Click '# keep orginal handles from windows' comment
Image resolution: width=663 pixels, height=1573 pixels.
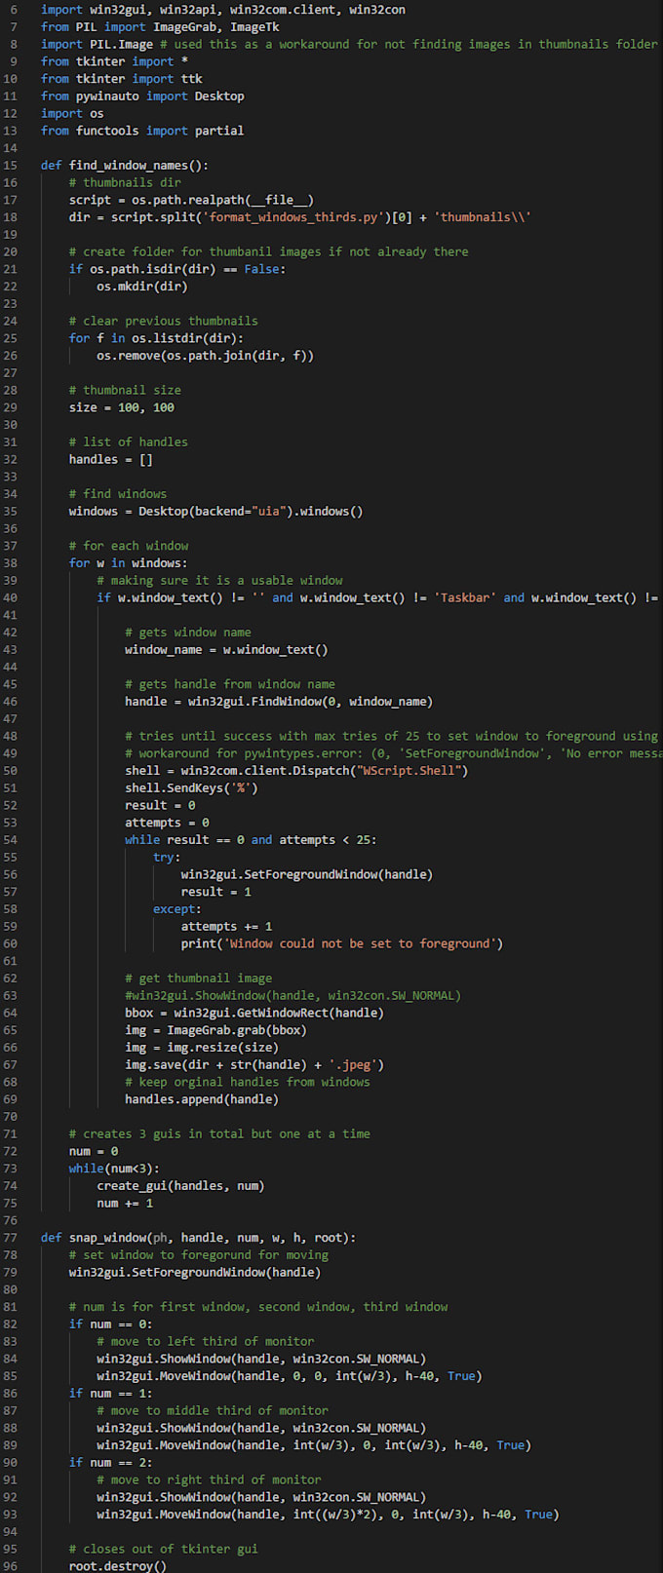point(248,1083)
